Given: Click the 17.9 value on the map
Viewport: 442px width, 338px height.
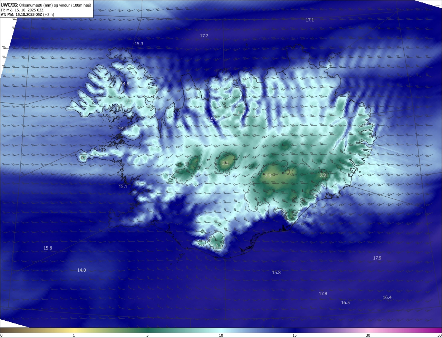Looking at the screenshot, I should pyautogui.click(x=377, y=258).
